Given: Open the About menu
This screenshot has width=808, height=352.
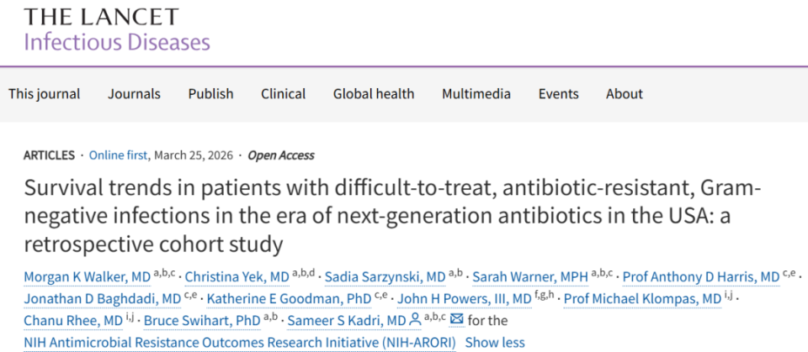Looking at the screenshot, I should (624, 94).
